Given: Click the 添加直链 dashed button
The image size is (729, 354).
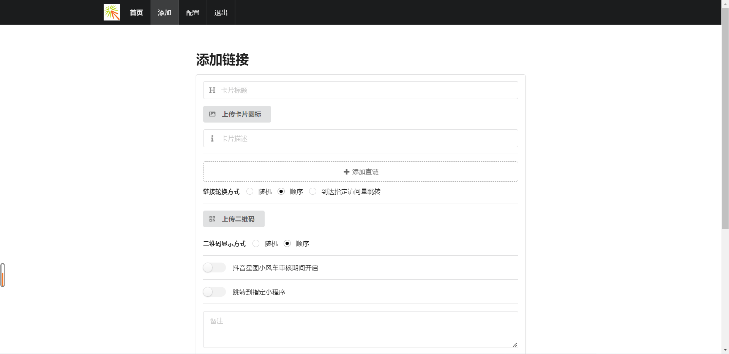Looking at the screenshot, I should click(360, 171).
